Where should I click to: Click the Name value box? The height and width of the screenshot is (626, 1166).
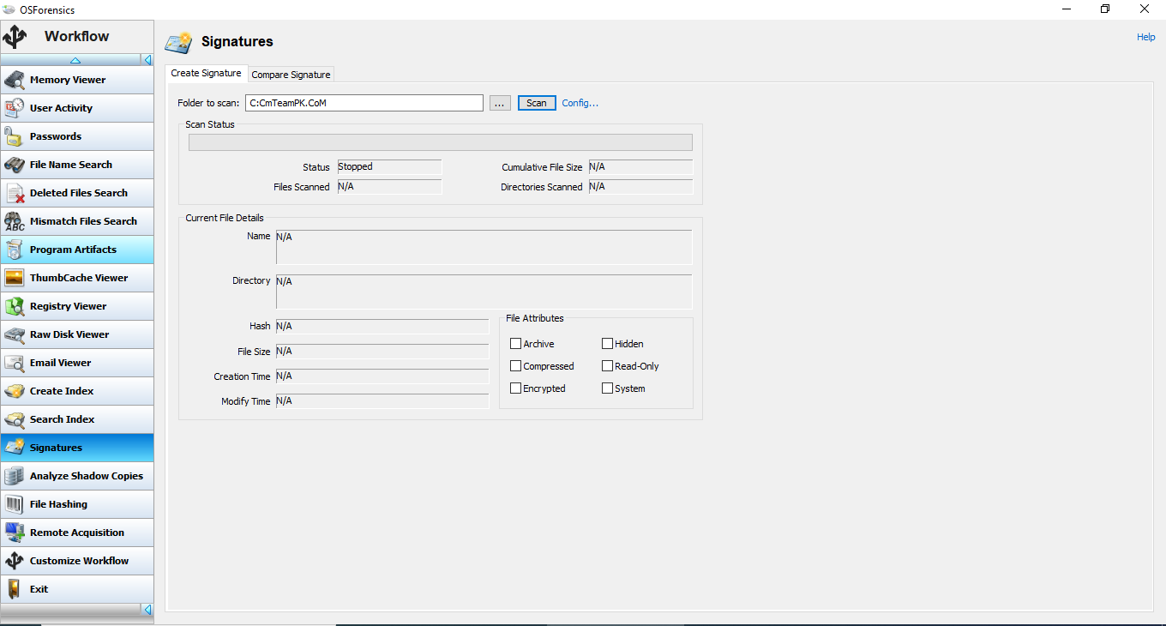[x=484, y=247]
